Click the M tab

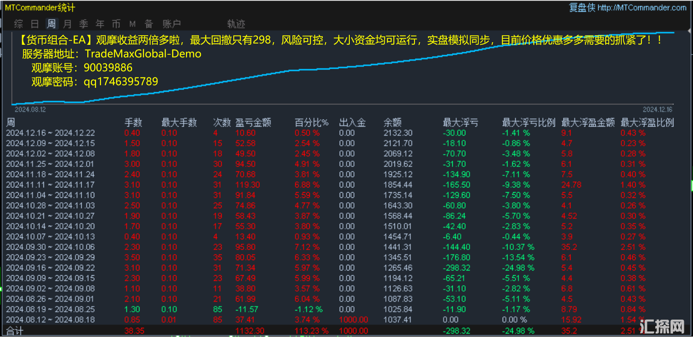coord(133,24)
